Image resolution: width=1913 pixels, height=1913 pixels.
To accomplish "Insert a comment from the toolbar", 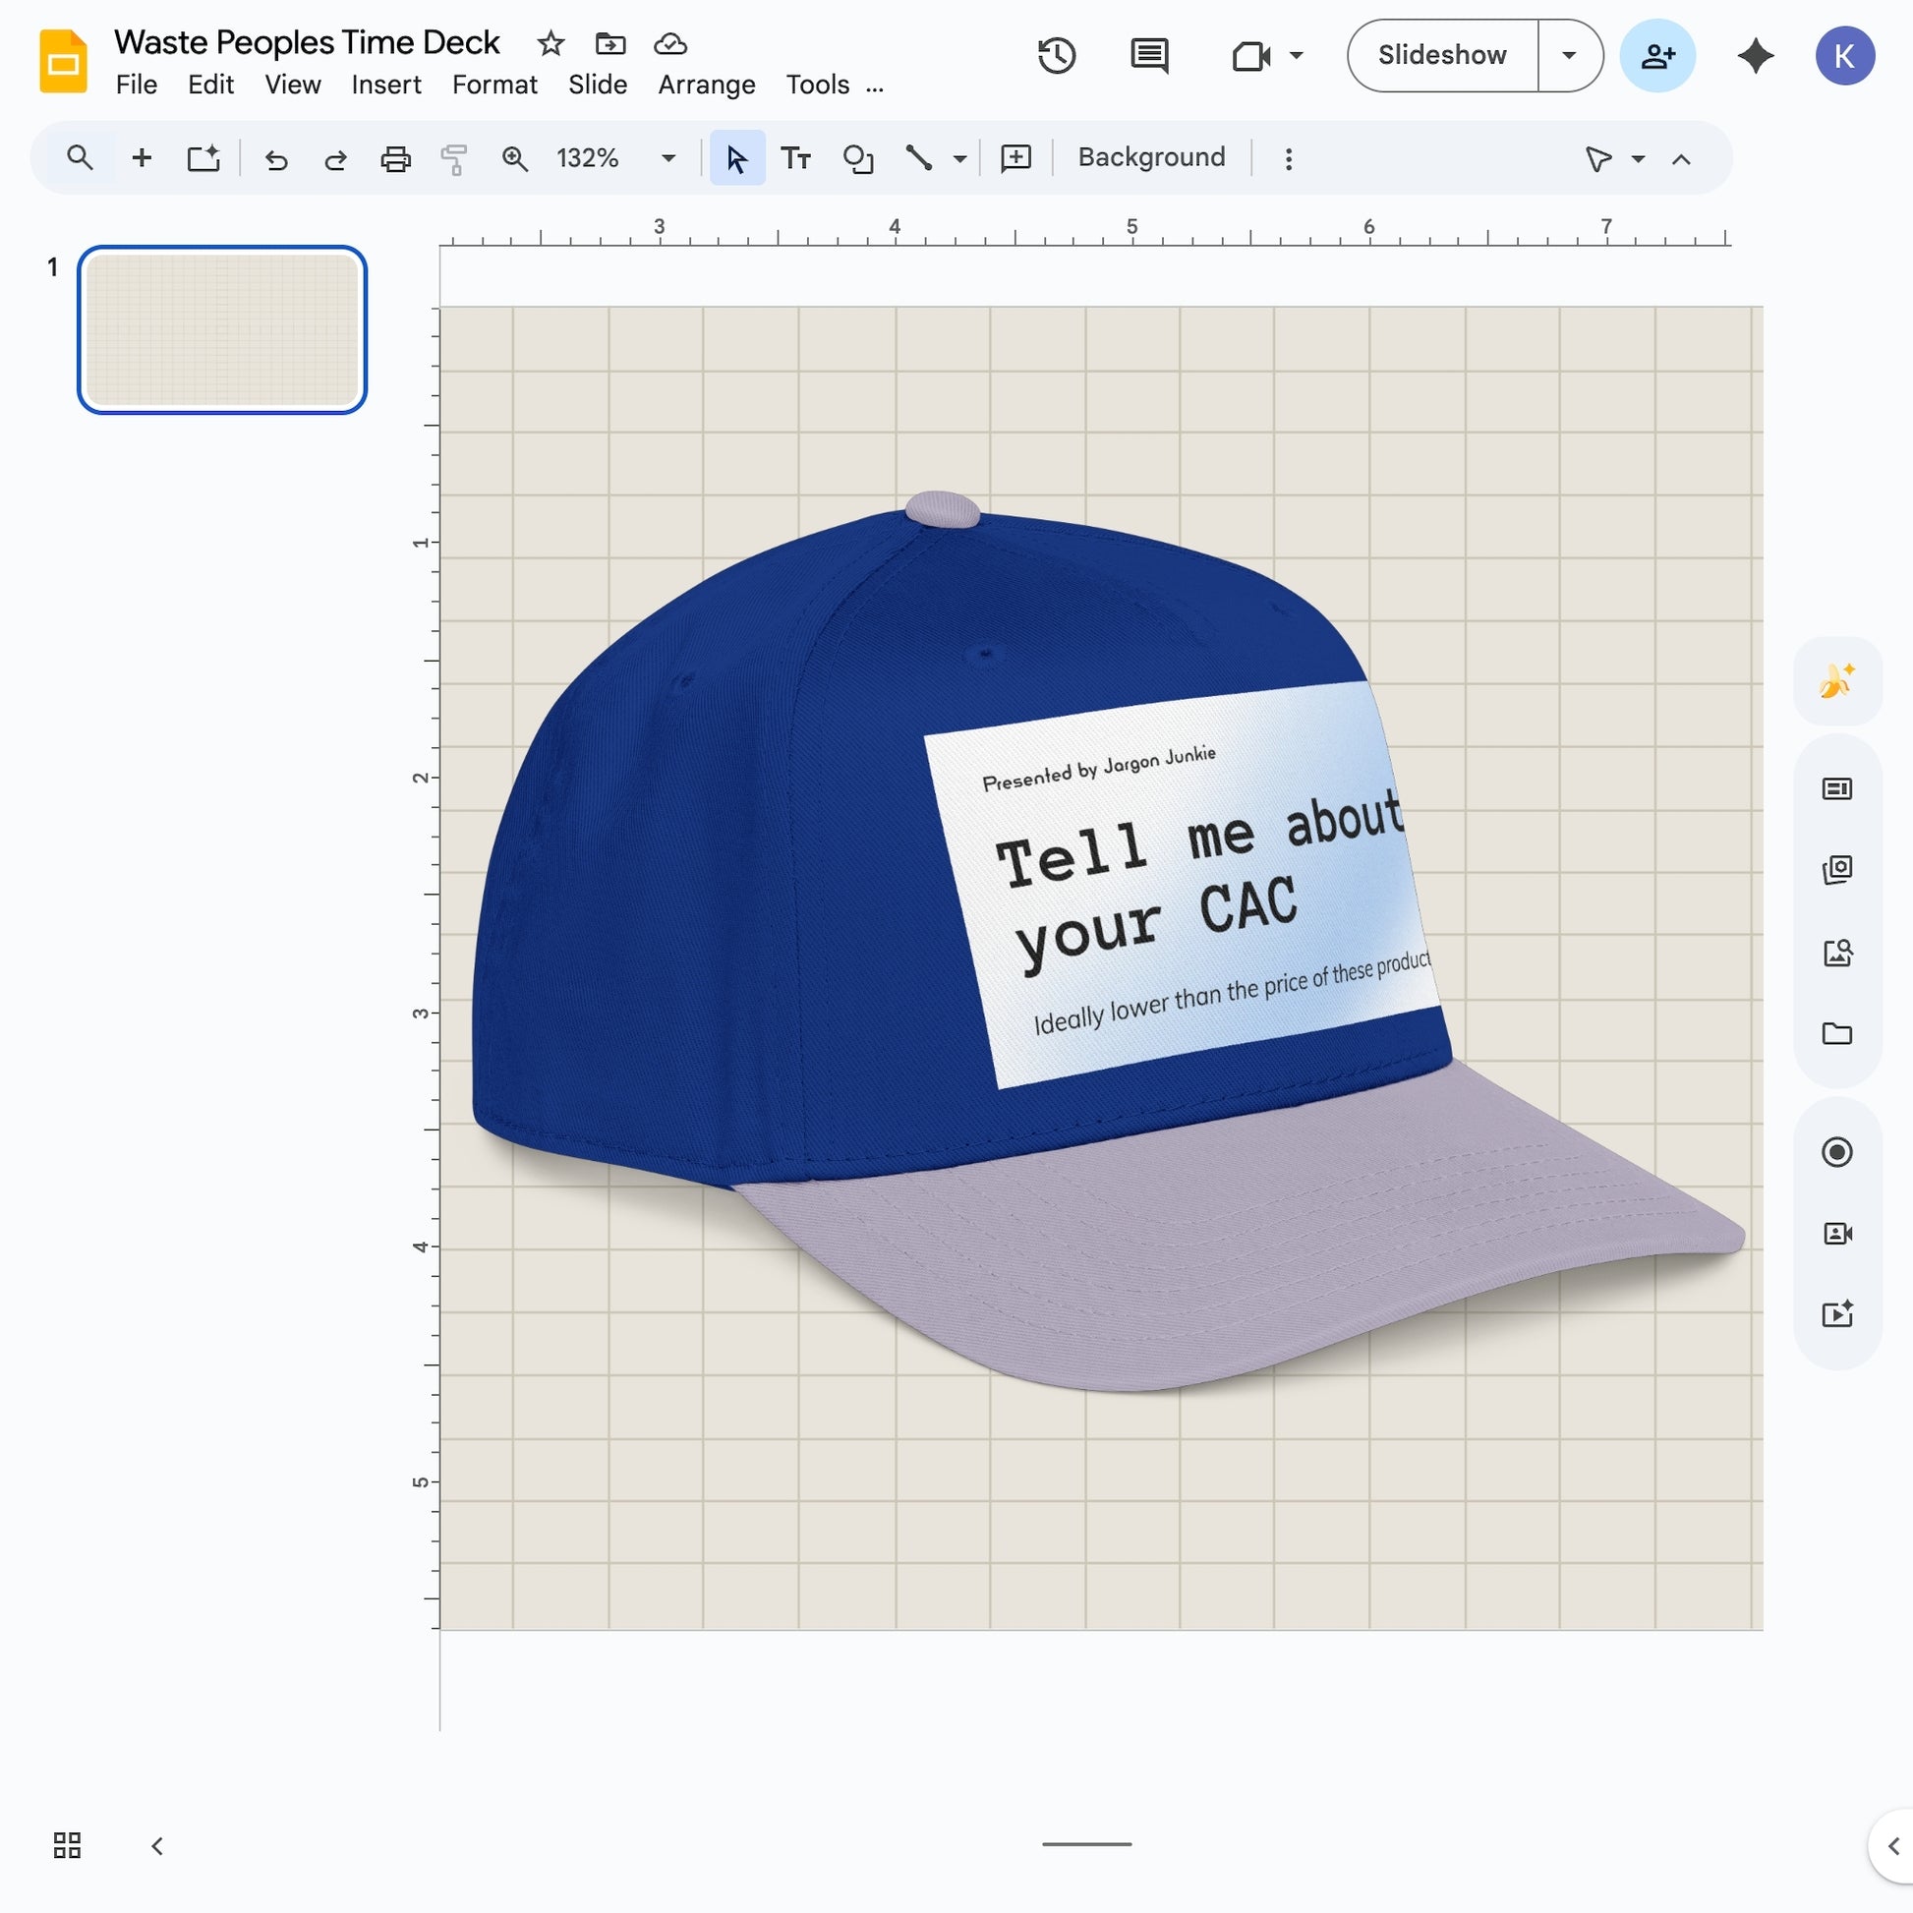I will pos(1014,156).
